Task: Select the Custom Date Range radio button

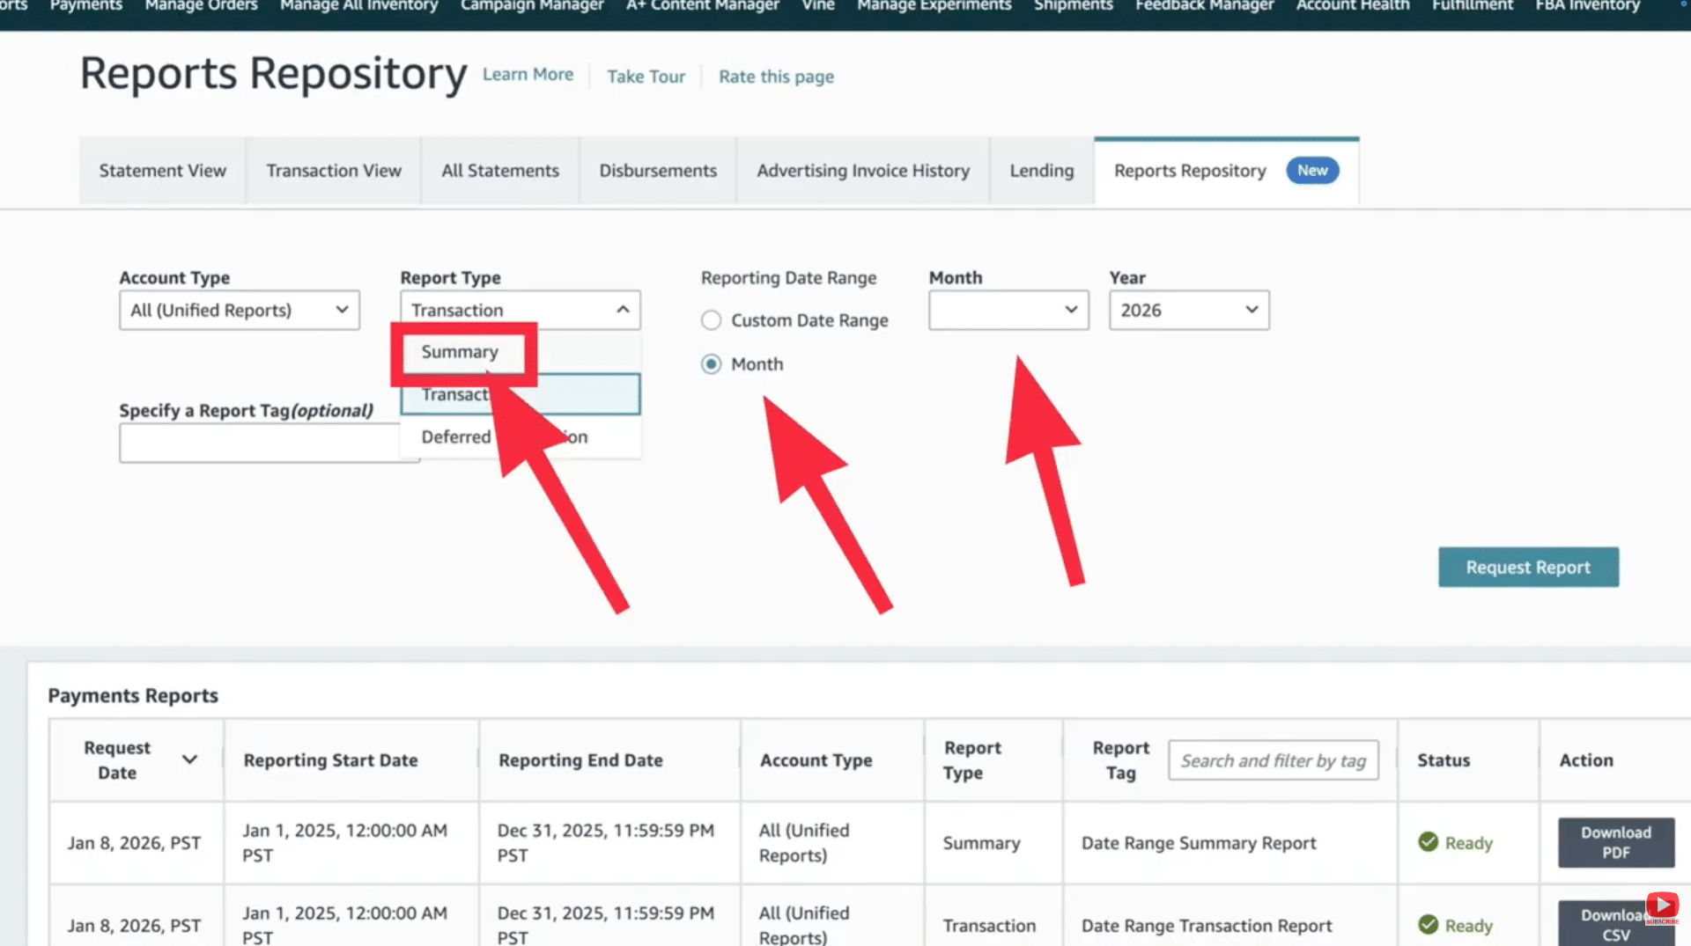Action: pos(711,320)
